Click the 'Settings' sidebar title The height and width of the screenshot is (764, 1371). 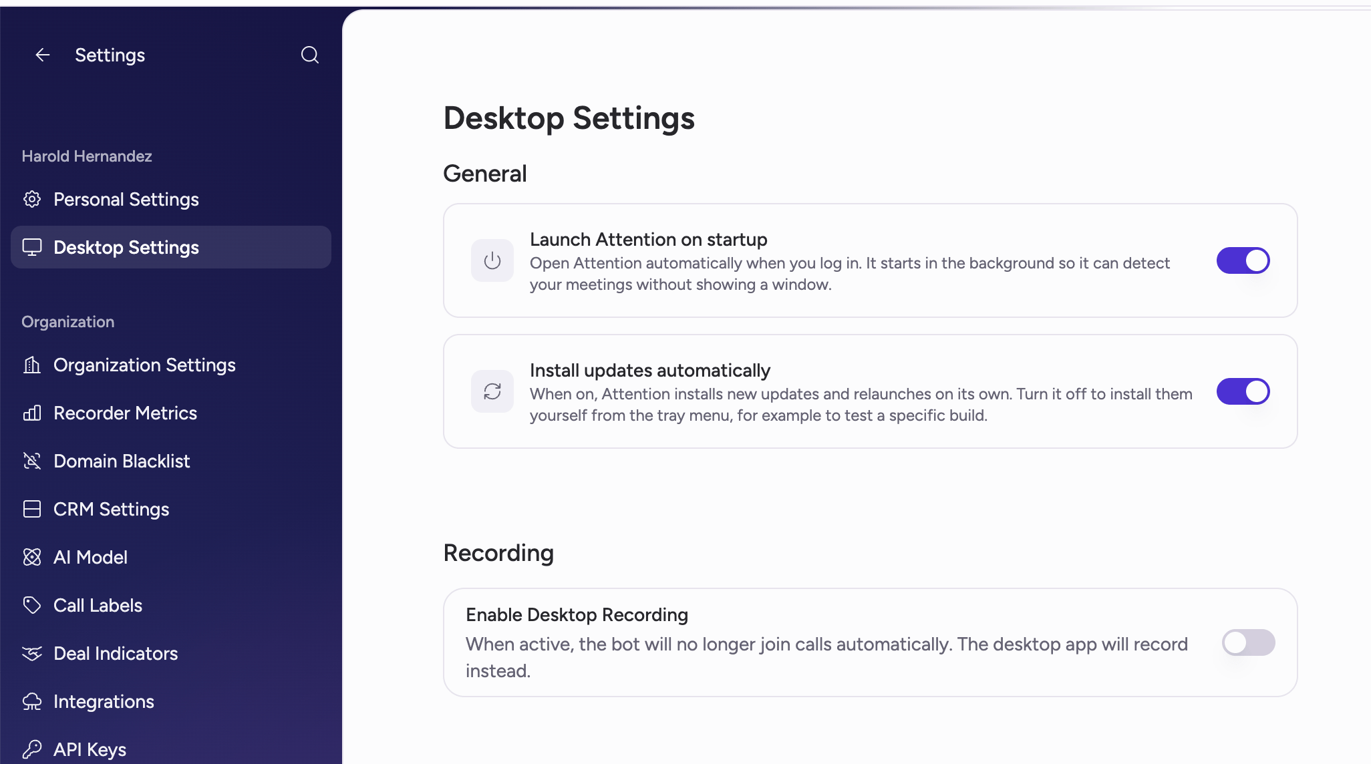110,55
